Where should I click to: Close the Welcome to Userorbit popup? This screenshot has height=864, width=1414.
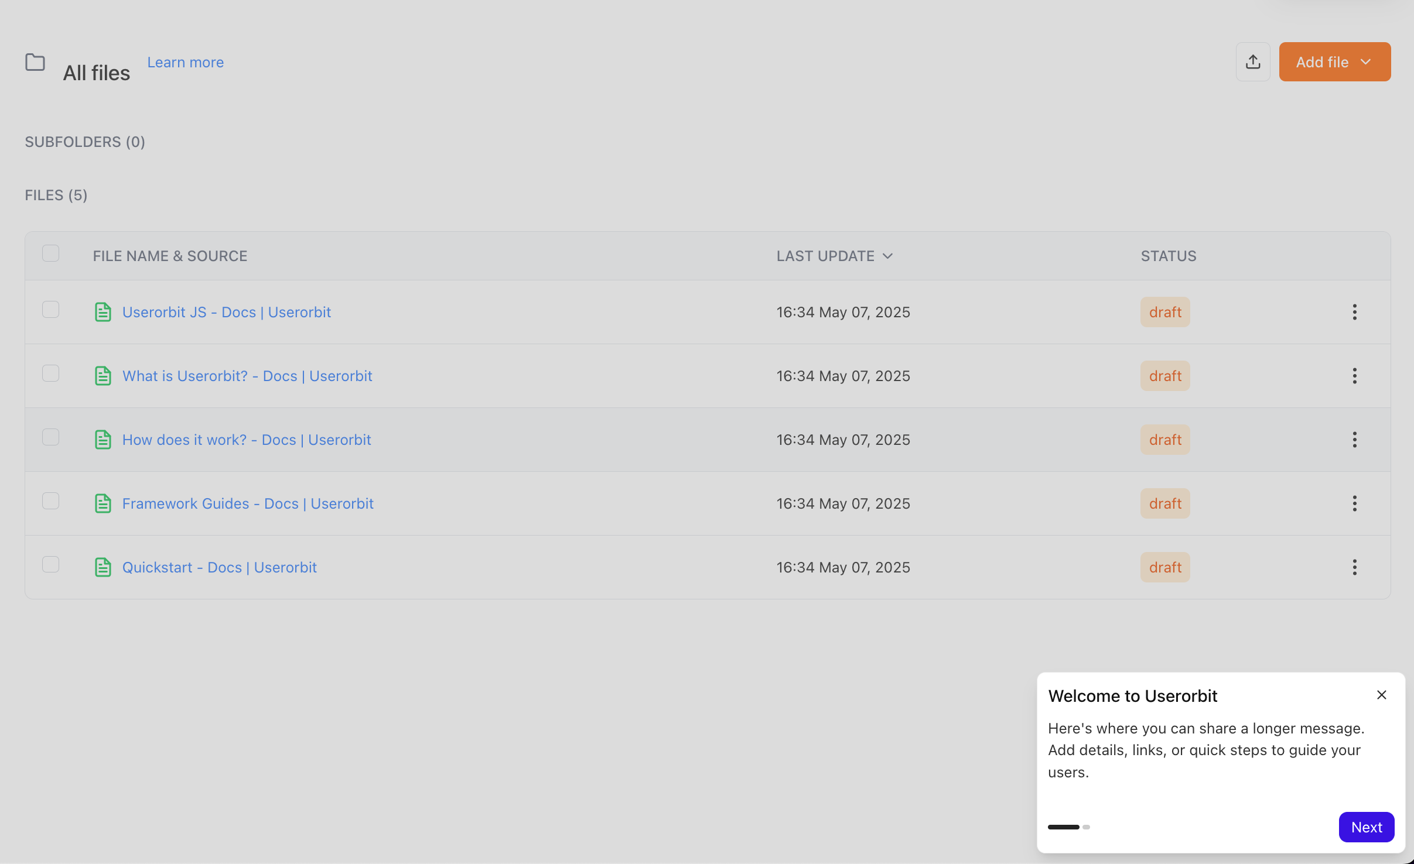point(1381,695)
